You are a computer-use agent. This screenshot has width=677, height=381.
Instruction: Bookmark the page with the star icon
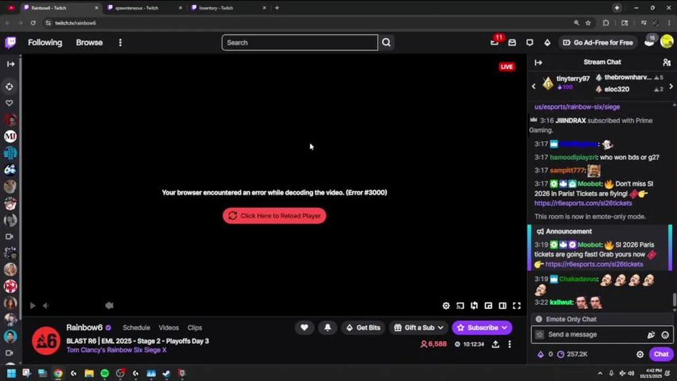click(588, 23)
